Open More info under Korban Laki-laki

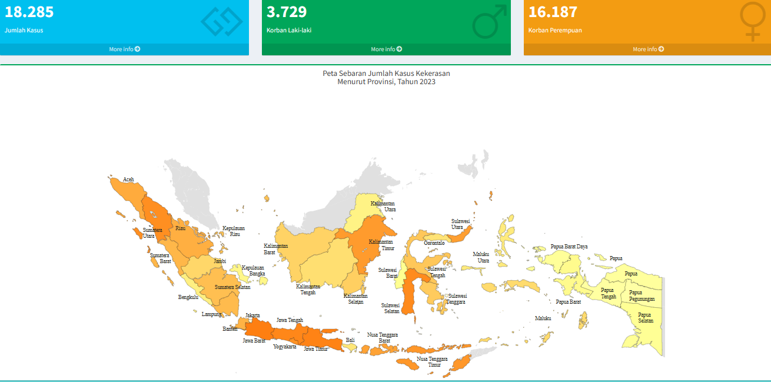tap(386, 49)
